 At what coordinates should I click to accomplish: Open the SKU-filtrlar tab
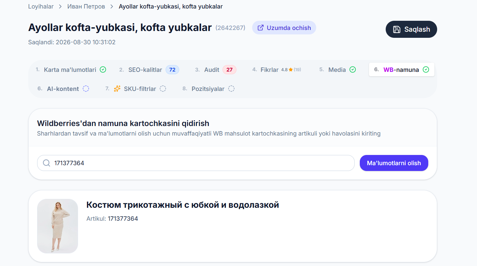(136, 89)
